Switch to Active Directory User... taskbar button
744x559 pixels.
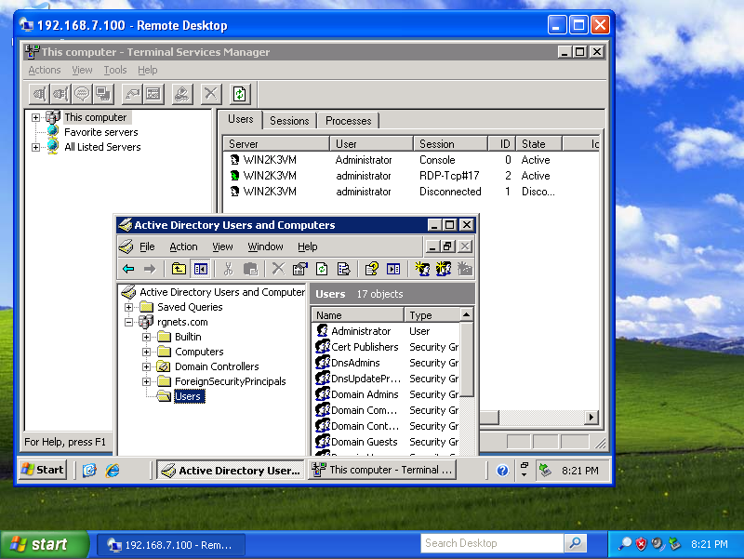(231, 471)
